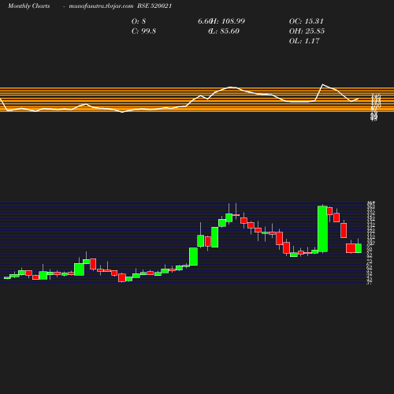Select the "L: 85.60" low value
The image size is (394, 394).
coord(225,32)
